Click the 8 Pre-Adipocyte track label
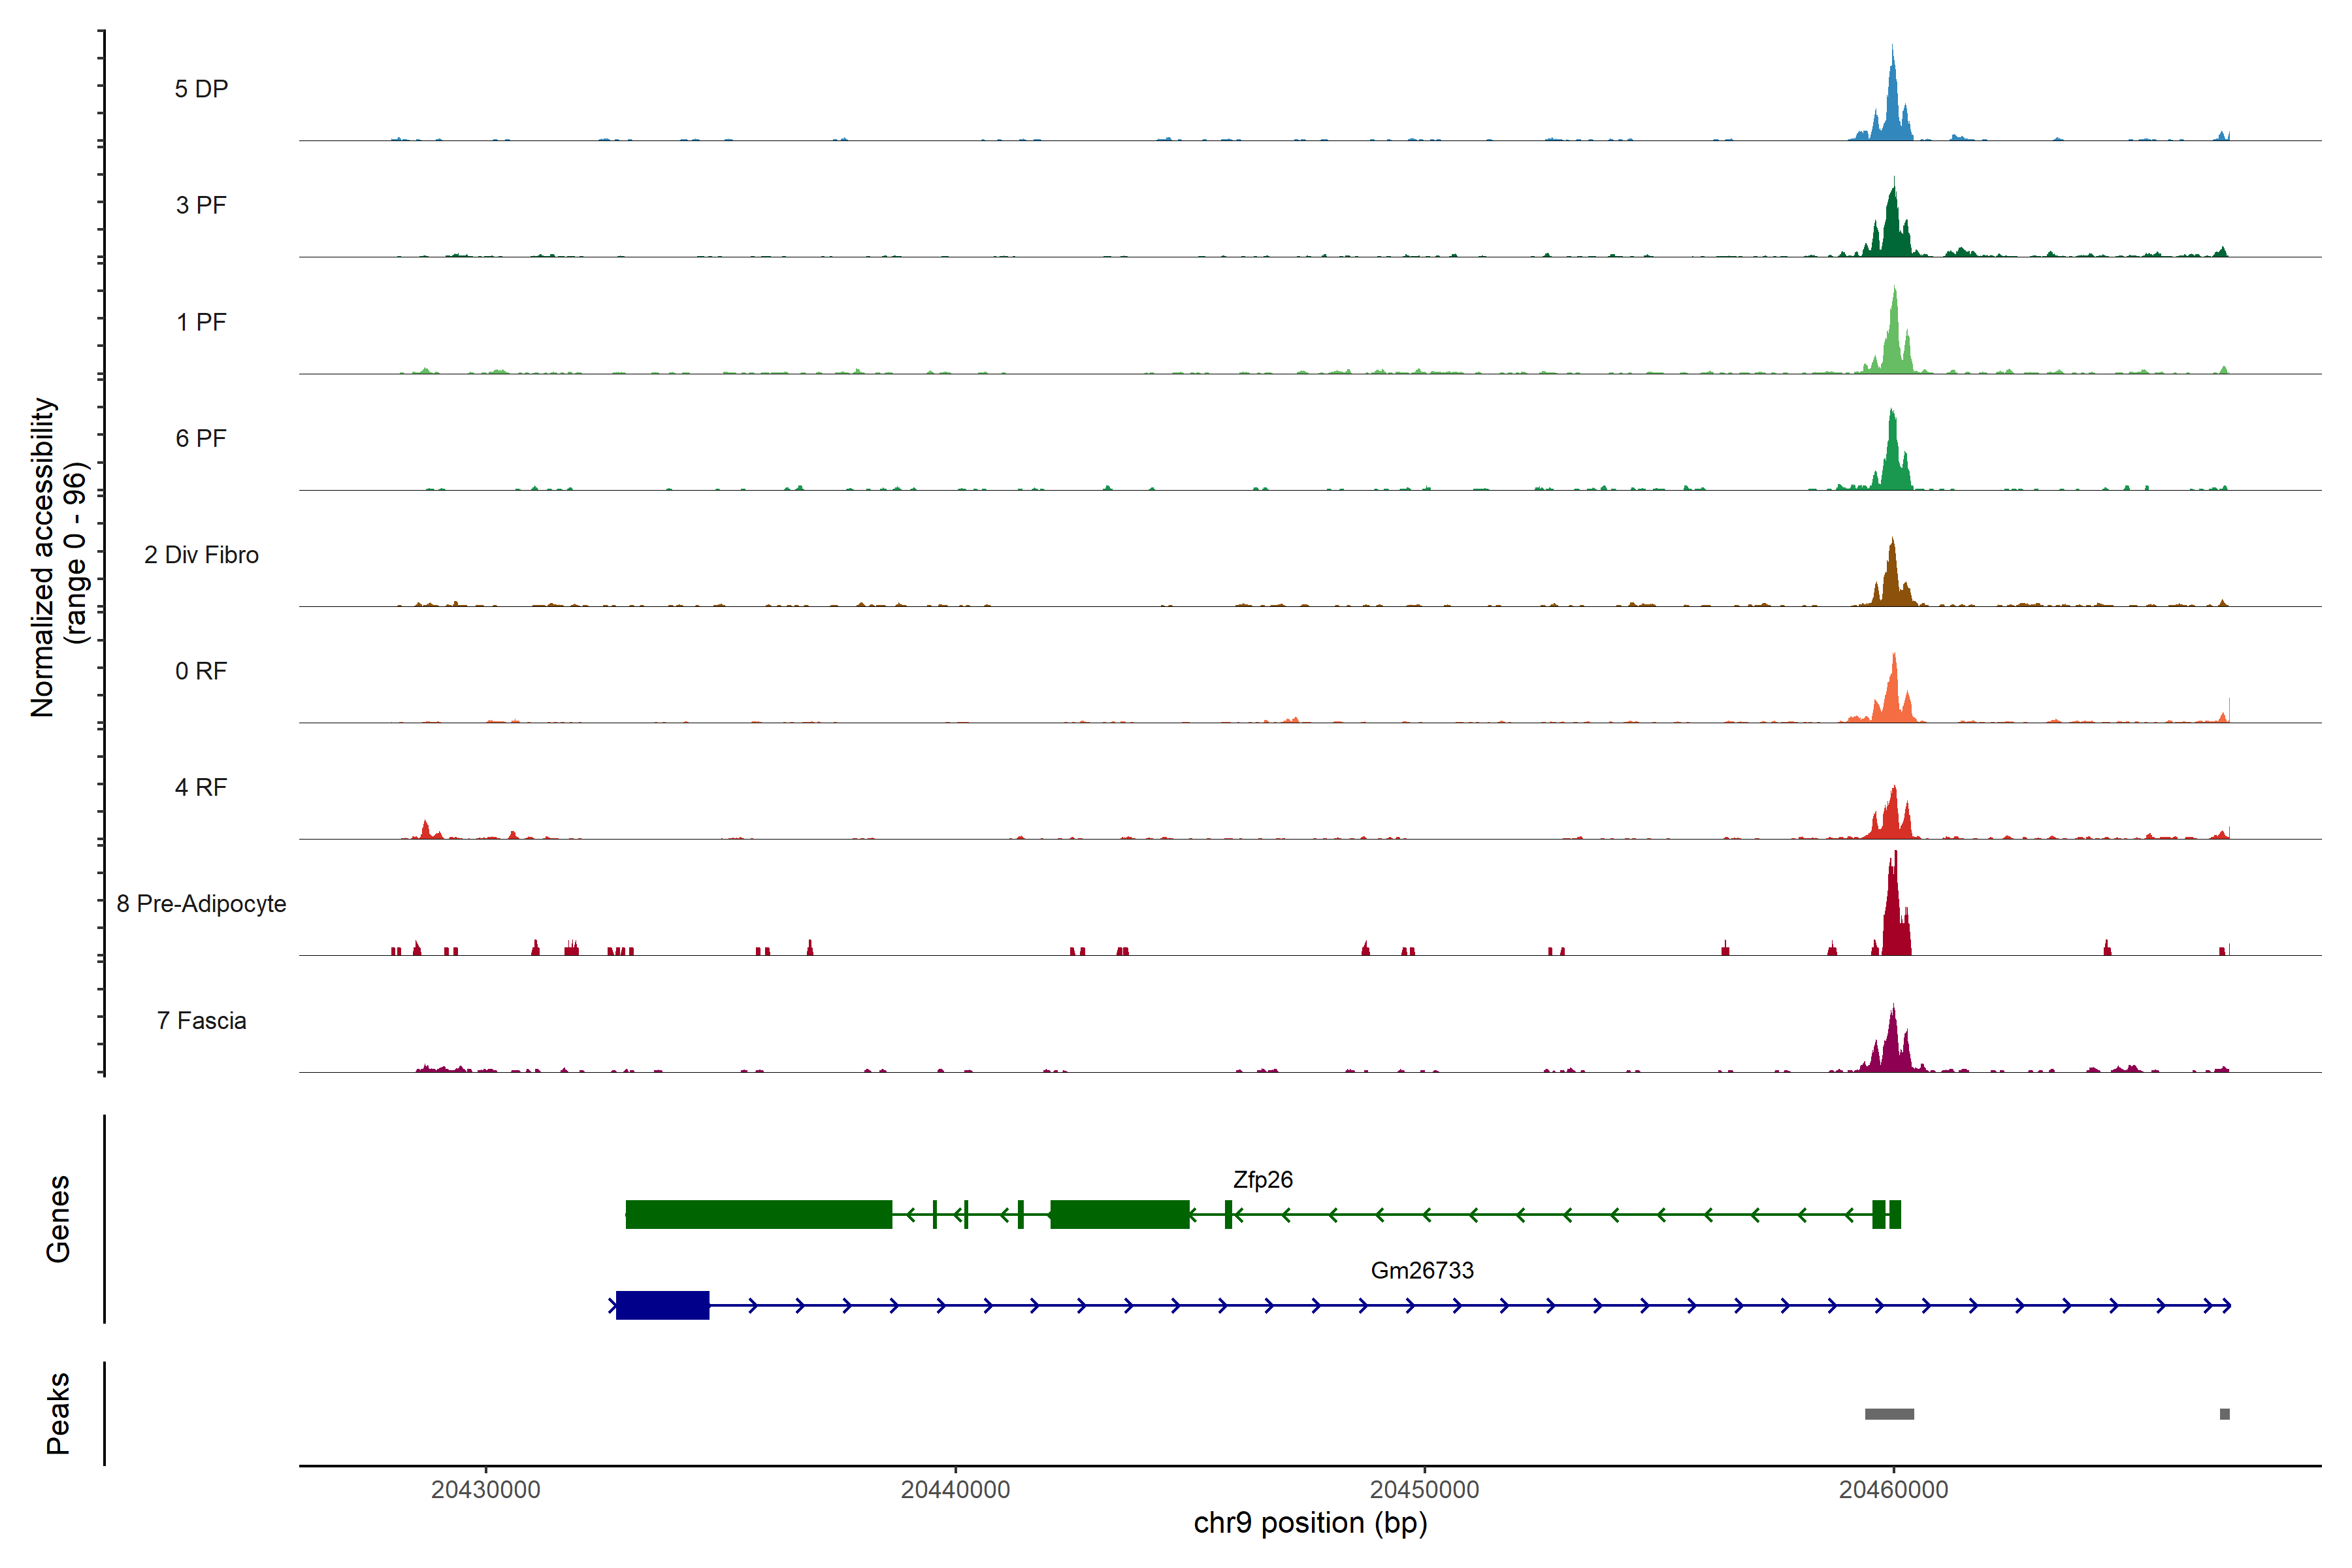Viewport: 2352px width, 1568px height. [x=201, y=903]
